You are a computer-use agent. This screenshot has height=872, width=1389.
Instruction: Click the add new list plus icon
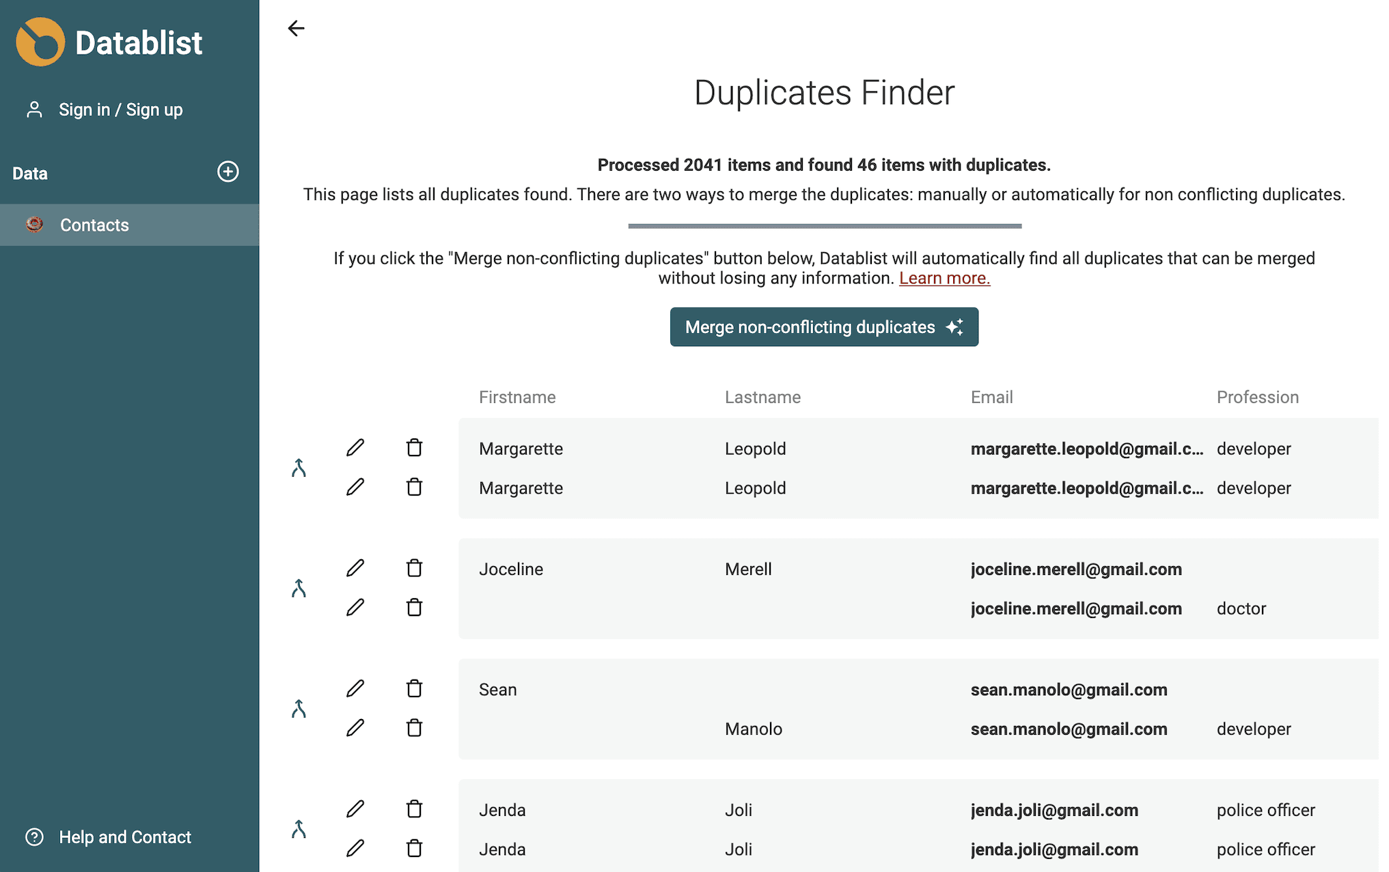(x=228, y=172)
